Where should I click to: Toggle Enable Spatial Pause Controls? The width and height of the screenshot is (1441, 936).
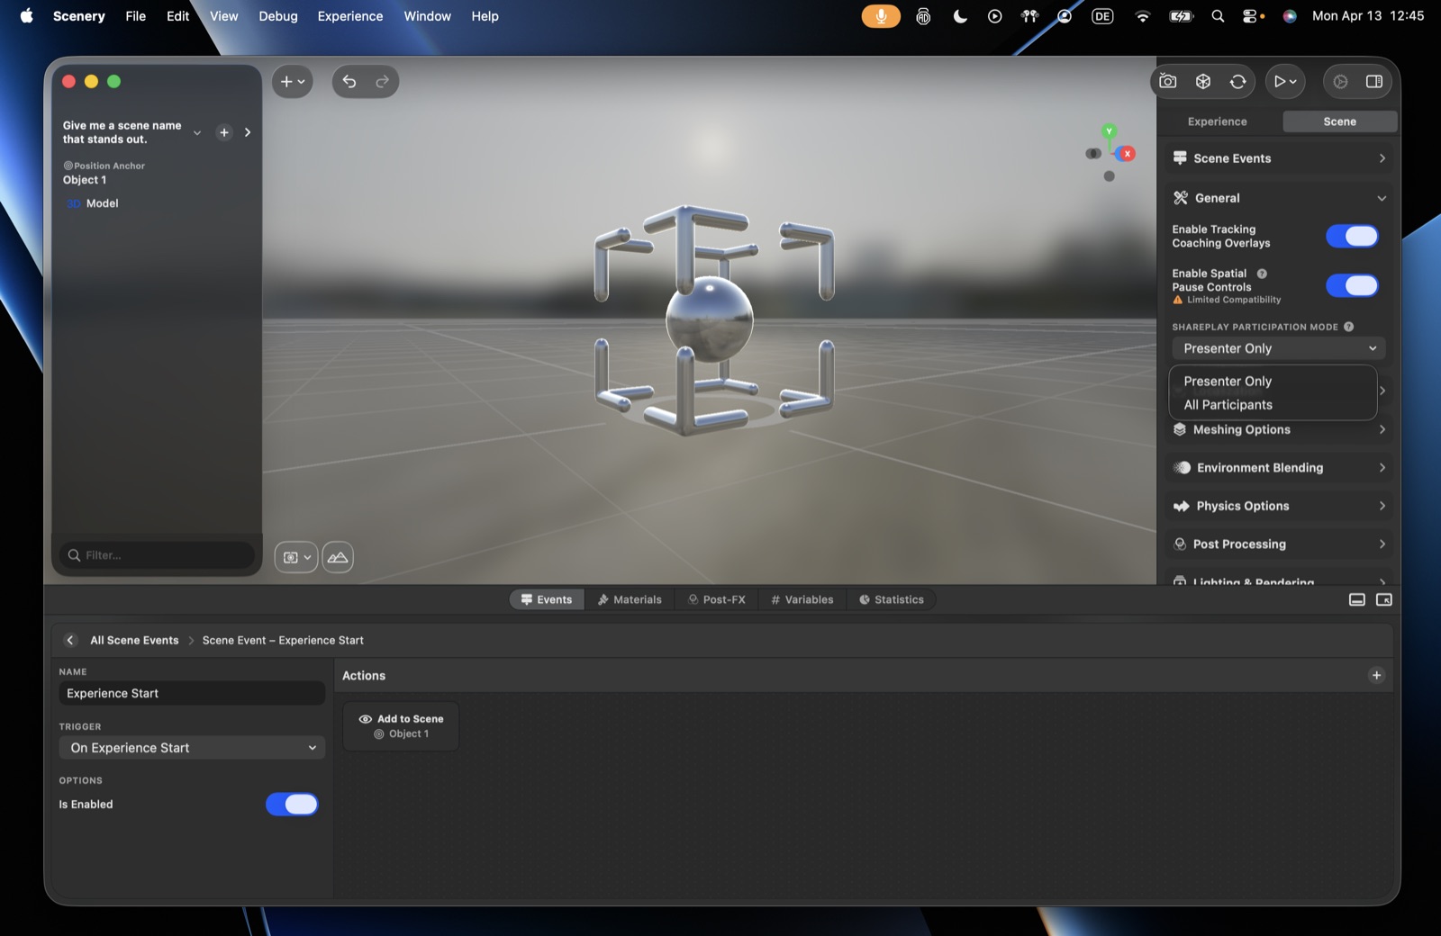pyautogui.click(x=1352, y=285)
